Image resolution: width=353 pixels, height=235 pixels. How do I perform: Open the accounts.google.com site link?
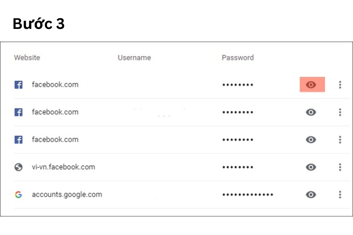click(x=67, y=194)
